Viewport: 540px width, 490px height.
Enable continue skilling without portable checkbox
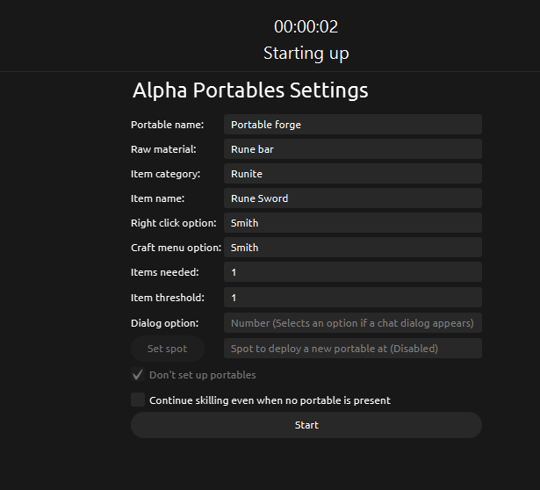138,400
